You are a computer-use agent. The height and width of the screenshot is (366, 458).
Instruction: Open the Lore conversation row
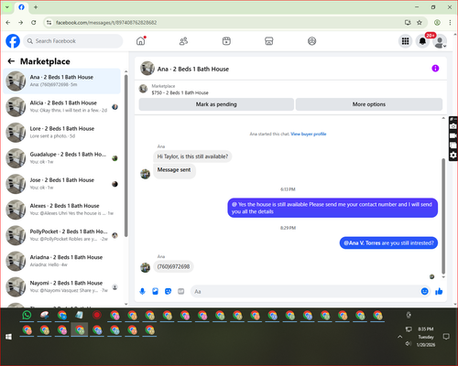[x=62, y=133]
